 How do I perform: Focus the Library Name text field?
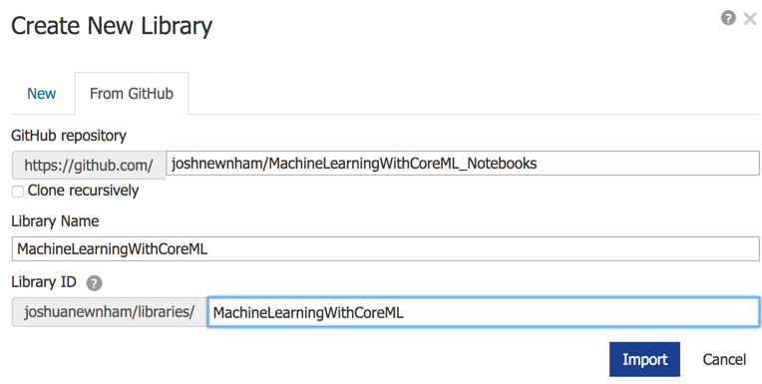click(x=385, y=249)
